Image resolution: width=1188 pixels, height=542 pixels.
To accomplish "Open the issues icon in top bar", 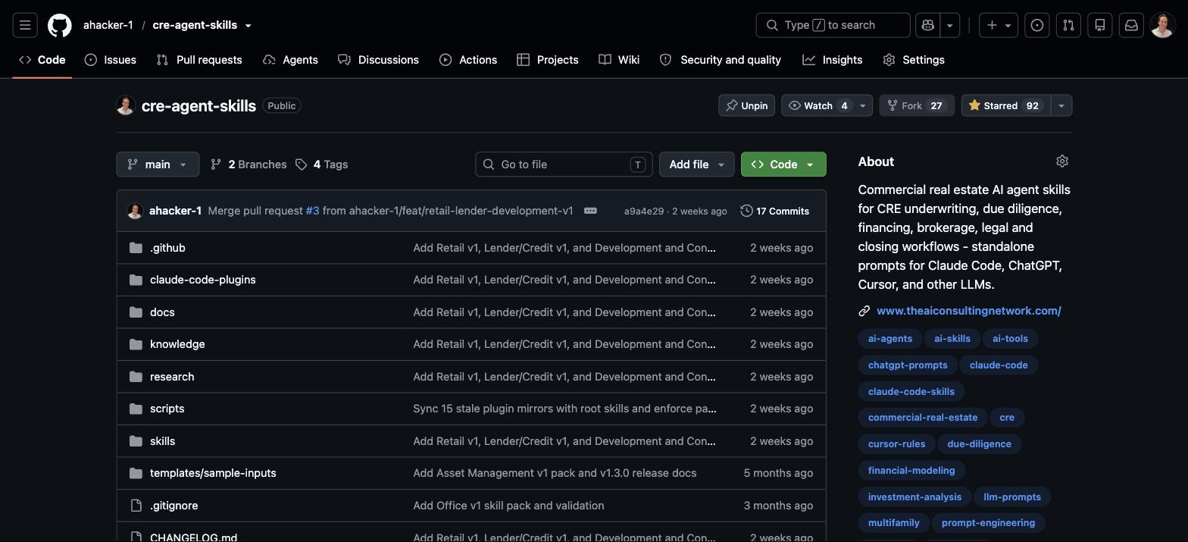I will (x=1037, y=25).
